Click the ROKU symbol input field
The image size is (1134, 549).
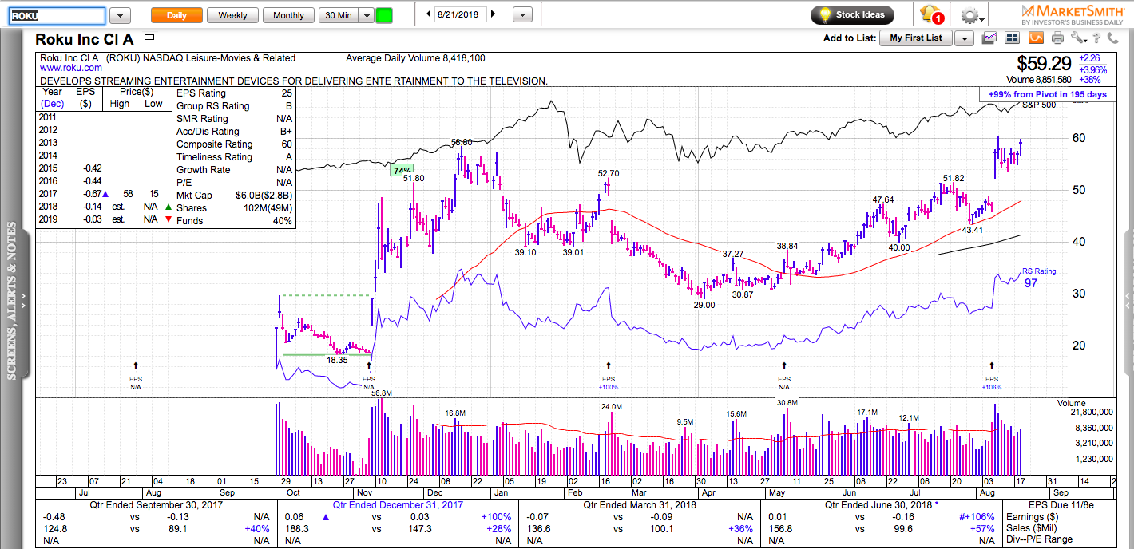pyautogui.click(x=56, y=15)
